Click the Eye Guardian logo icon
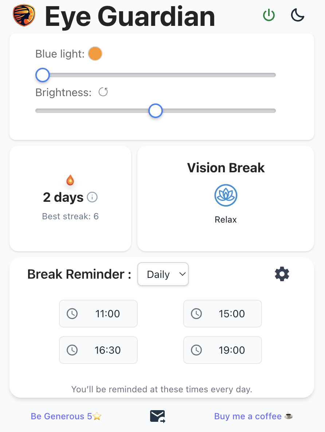Screen dimensions: 325x432 click(24, 16)
